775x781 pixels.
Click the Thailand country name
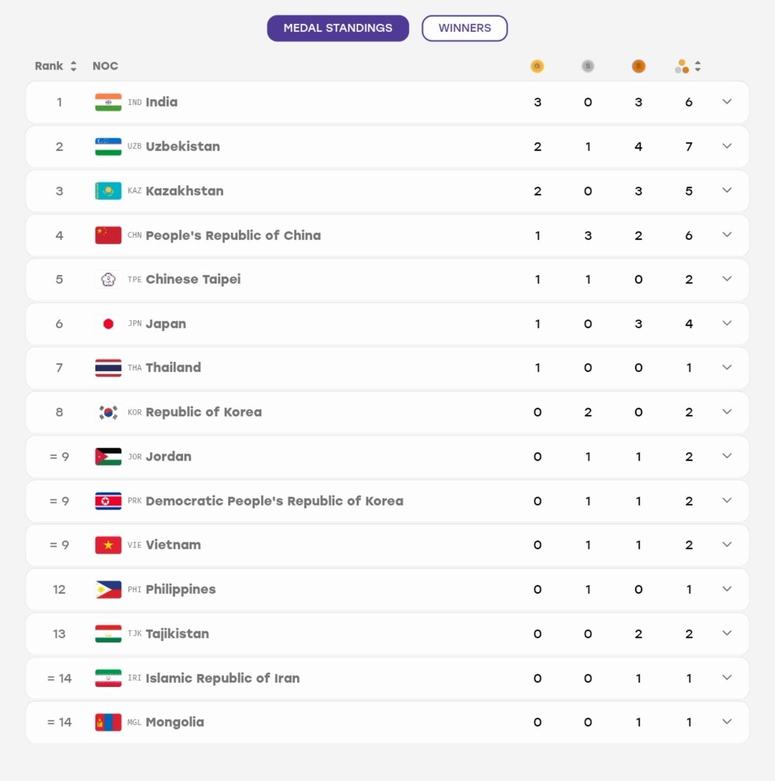click(173, 368)
